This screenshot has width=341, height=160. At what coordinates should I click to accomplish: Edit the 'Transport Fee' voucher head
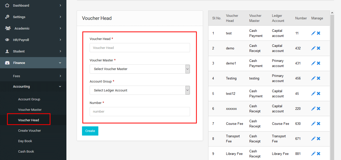tap(313, 139)
